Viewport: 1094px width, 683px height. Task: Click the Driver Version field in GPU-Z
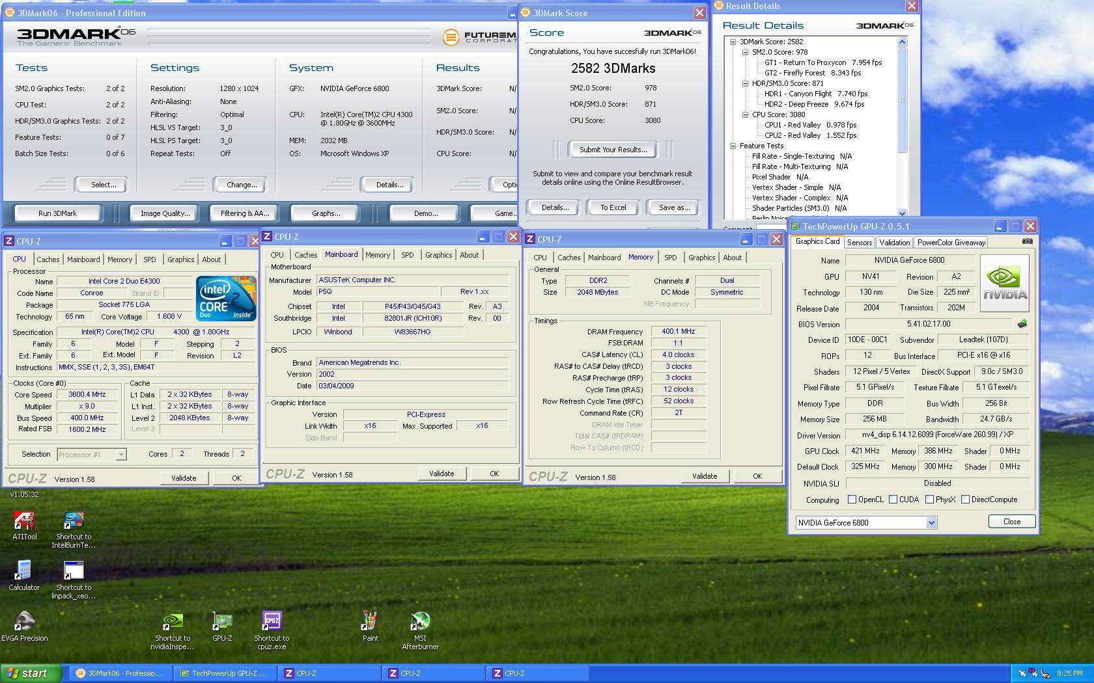pos(937,435)
